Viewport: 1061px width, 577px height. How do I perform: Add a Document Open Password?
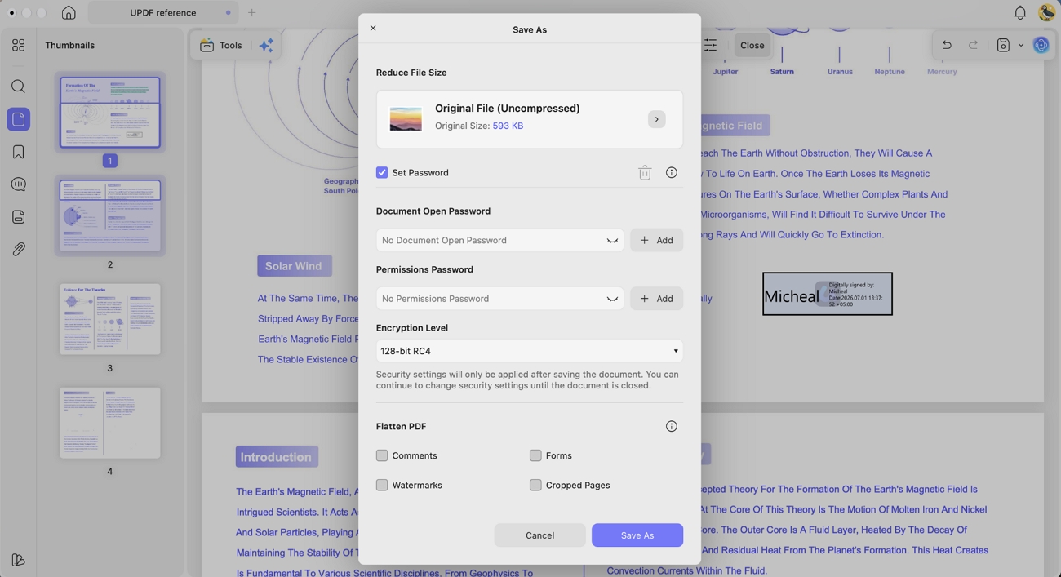click(x=656, y=240)
